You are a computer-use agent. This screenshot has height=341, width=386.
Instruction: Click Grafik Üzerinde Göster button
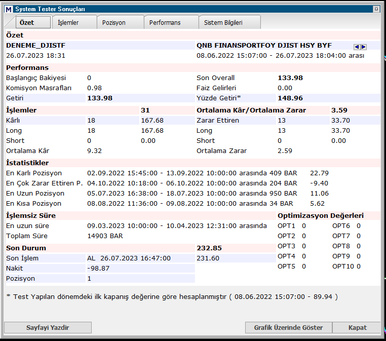[x=288, y=327]
